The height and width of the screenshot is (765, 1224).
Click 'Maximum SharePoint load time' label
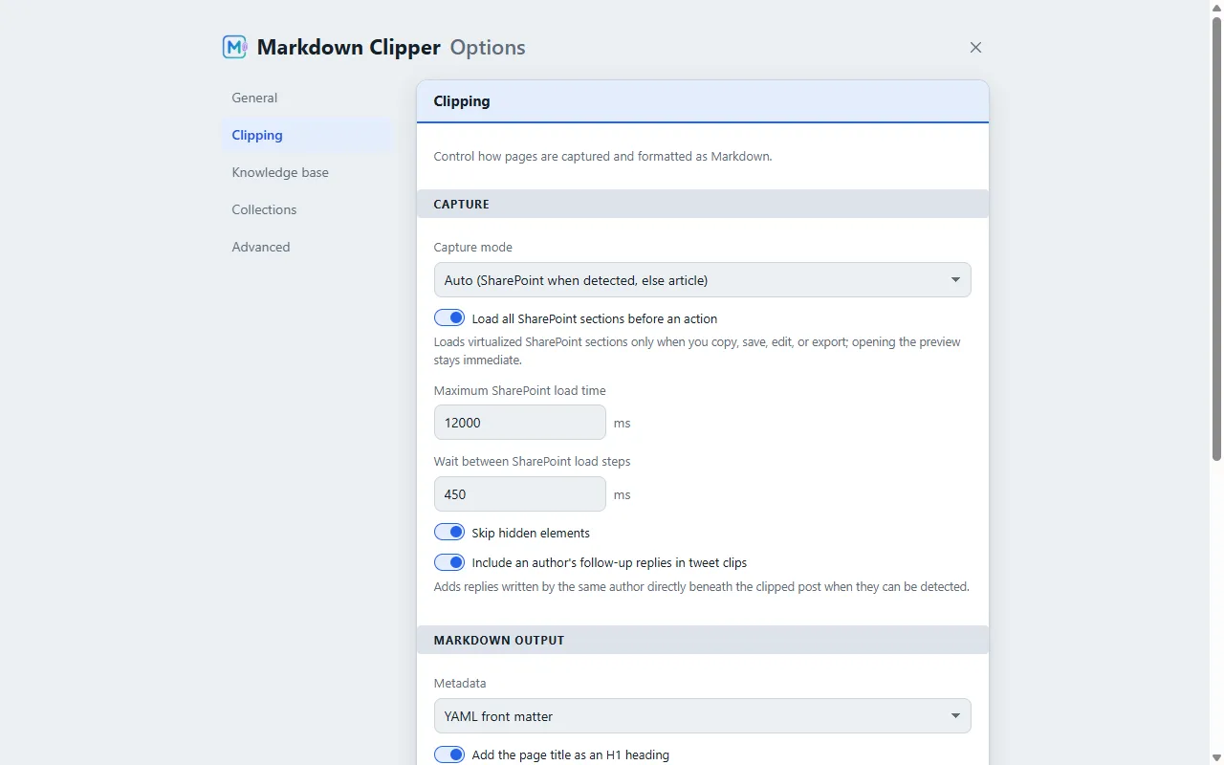(x=519, y=390)
